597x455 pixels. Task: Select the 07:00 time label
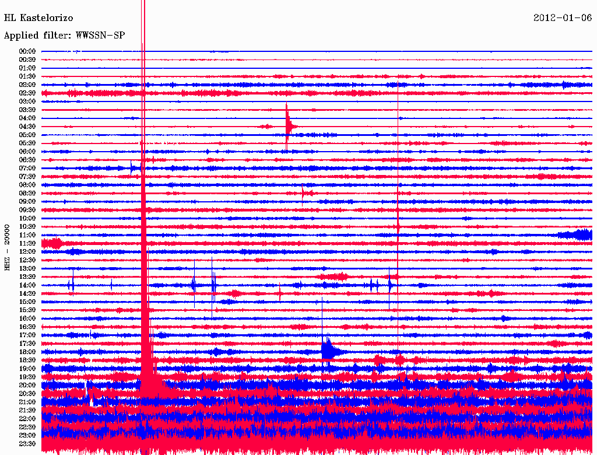coord(27,168)
